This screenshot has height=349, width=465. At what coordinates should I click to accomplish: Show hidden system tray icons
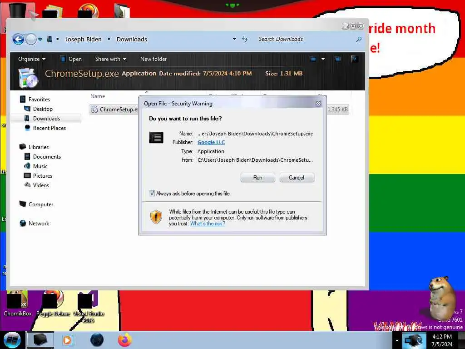(x=397, y=340)
